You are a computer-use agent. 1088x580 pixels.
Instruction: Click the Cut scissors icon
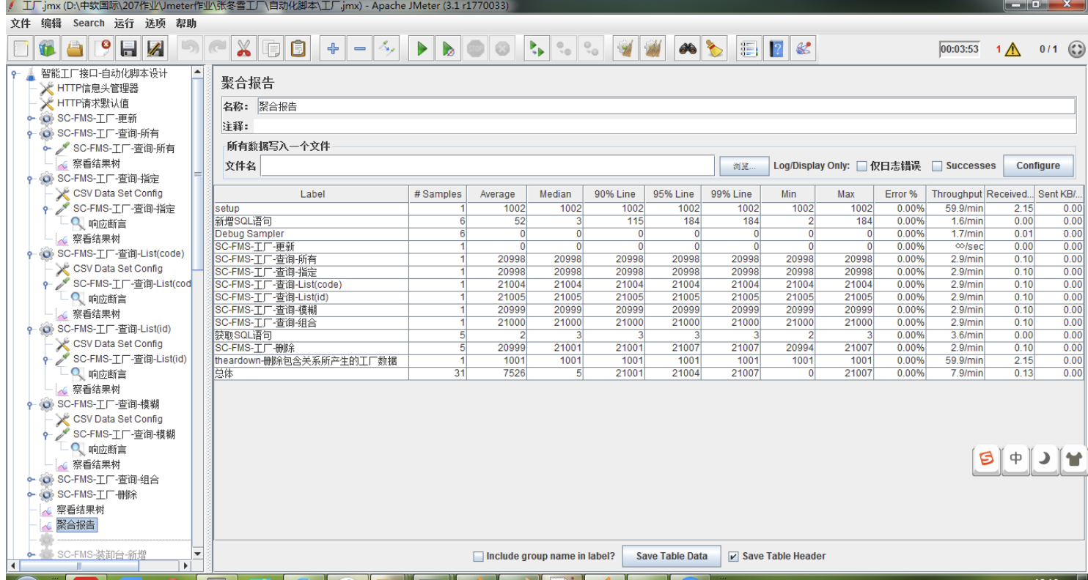coord(244,49)
